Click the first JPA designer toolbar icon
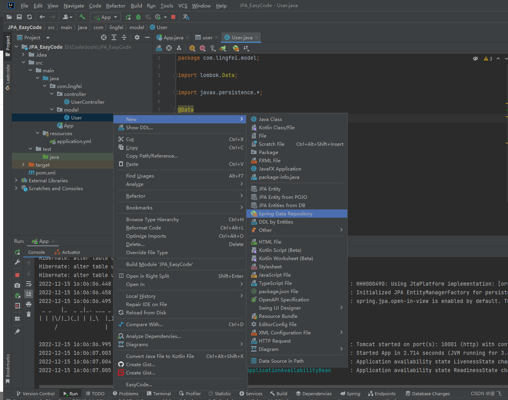Screen dimensions: 508x400 click(x=159, y=48)
